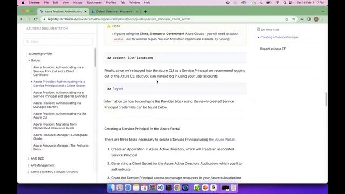345x194 pixels.
Task: Open the Bookmarks menu
Action: click(94, 3)
